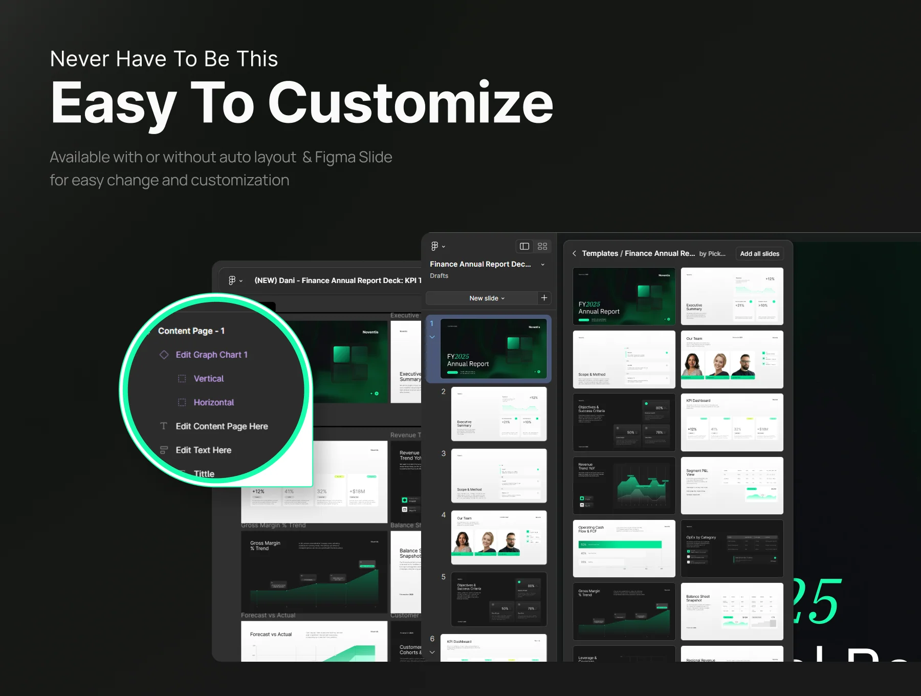Pick the Objectives & Success Criteria template slide
Image resolution: width=921 pixels, height=696 pixels.
624,423
